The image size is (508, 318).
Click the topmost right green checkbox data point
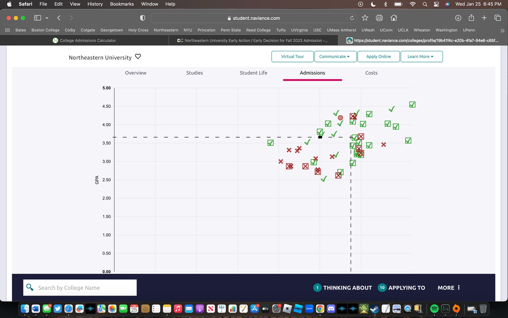tap(412, 105)
